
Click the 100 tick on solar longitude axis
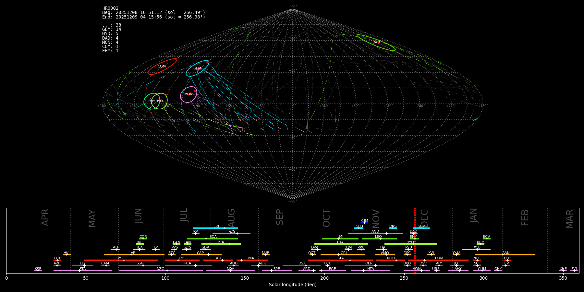(x=165, y=278)
